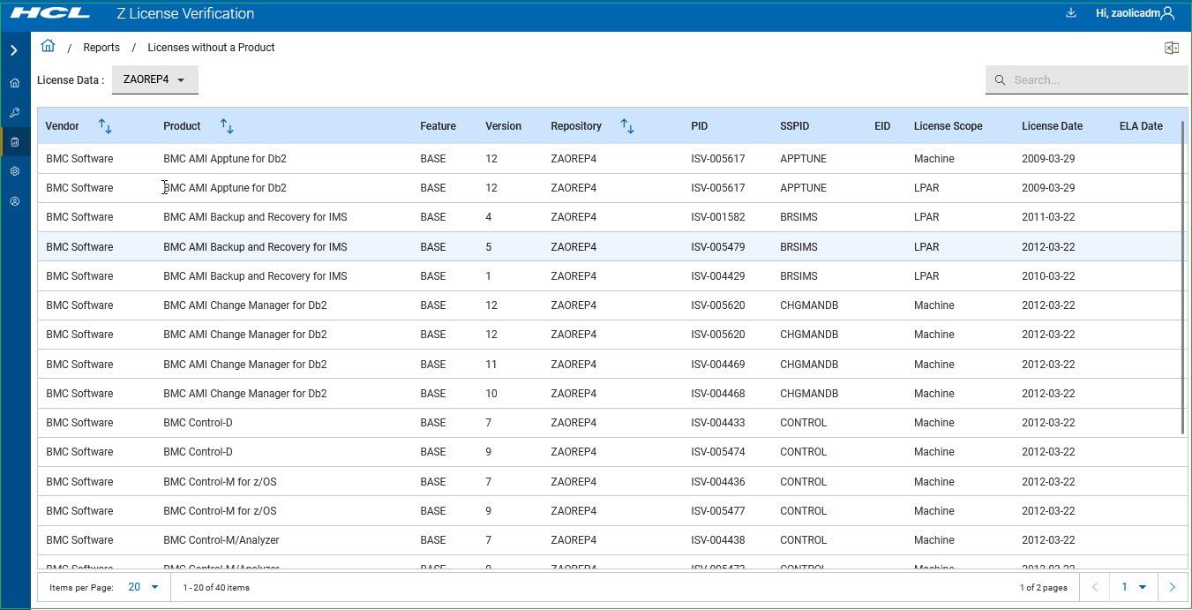The image size is (1192, 610).
Task: Click the Search input field
Action: click(1094, 80)
